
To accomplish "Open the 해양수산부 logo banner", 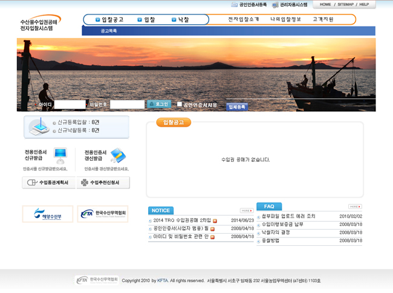I will point(48,214).
